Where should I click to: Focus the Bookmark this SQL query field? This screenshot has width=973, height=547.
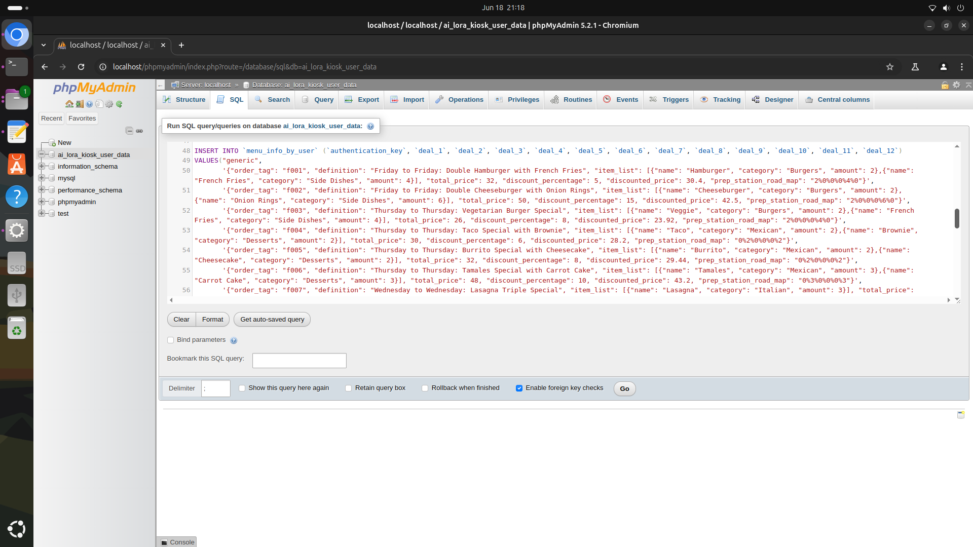pos(299,361)
